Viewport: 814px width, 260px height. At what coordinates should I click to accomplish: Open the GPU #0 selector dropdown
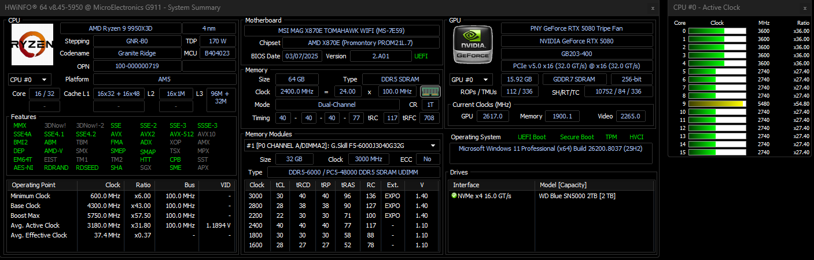[x=471, y=79]
